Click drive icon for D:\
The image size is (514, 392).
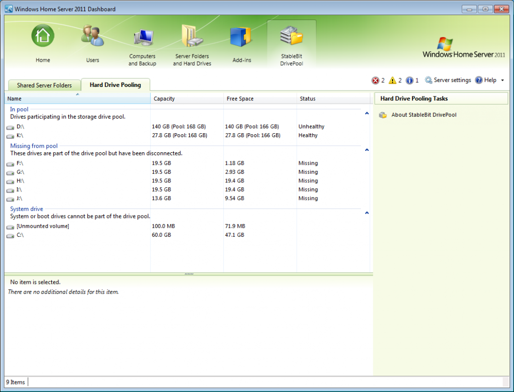click(10, 127)
